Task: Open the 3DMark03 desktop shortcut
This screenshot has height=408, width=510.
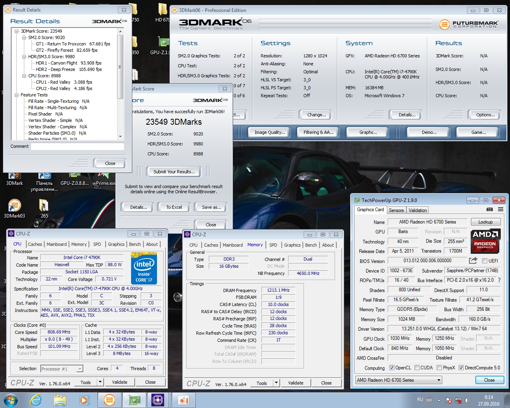Action: [x=14, y=209]
